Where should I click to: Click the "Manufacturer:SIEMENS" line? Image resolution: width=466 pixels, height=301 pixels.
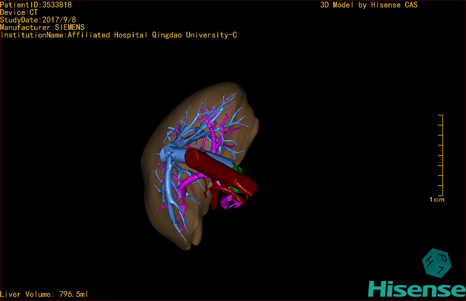tap(42, 27)
